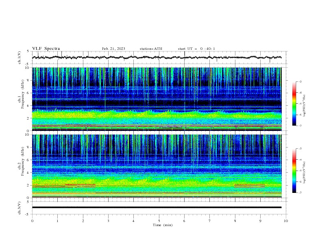The height and width of the screenshot is (248, 322).
Task: Click the "-5" tick on ch.3(V) axis
Action: (x=28, y=214)
